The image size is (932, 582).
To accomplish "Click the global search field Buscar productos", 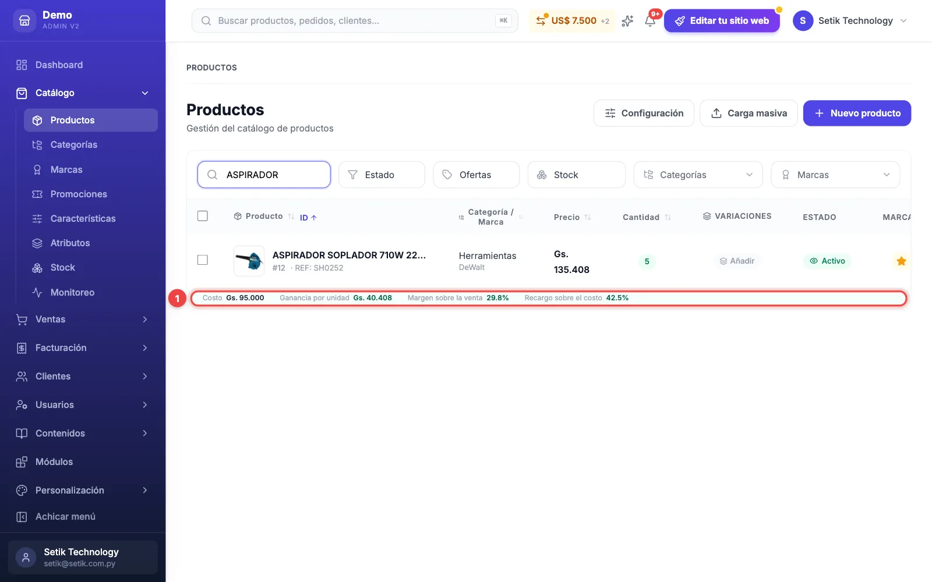I will coord(355,20).
